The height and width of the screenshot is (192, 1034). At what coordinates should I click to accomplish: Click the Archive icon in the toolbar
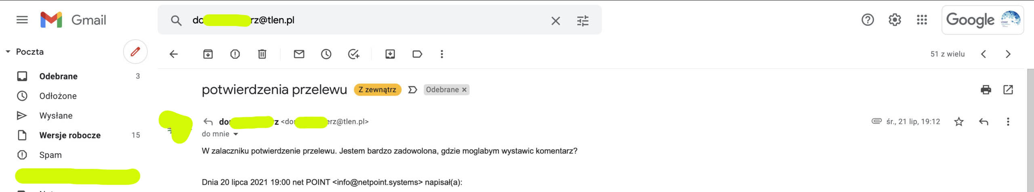tap(208, 54)
